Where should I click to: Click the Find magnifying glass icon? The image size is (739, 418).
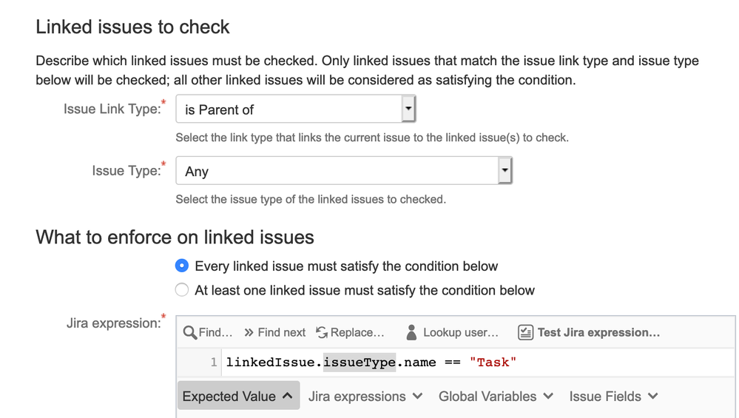[x=190, y=333]
